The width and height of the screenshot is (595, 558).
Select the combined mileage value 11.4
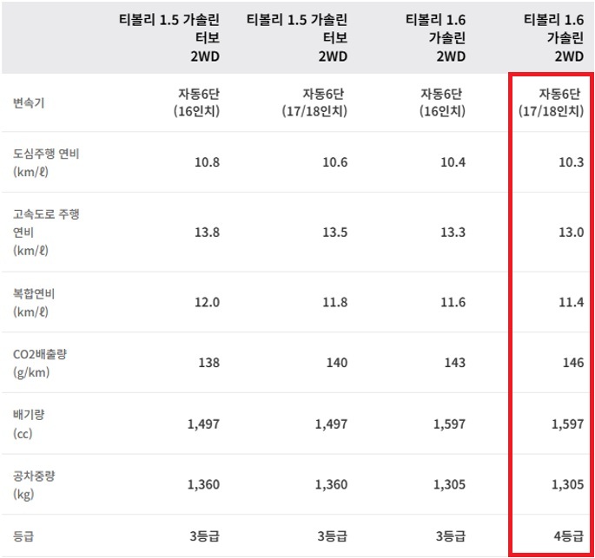pyautogui.click(x=572, y=303)
